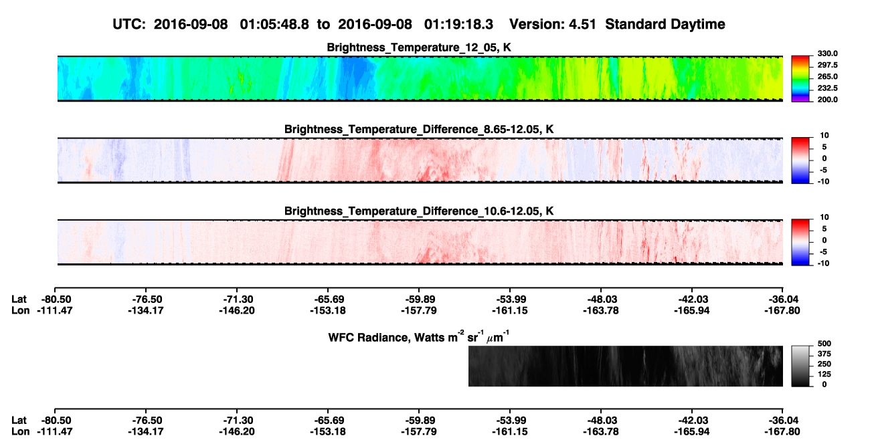Click '-111.47' longitude on the bottom axis
The width and height of the screenshot is (870, 446).
[54, 431]
